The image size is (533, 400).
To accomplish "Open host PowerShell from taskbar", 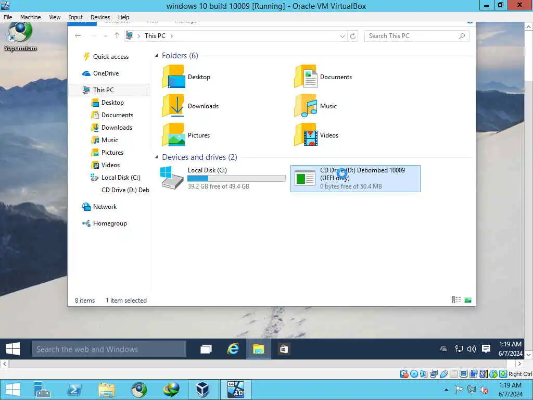I will pyautogui.click(x=74, y=390).
